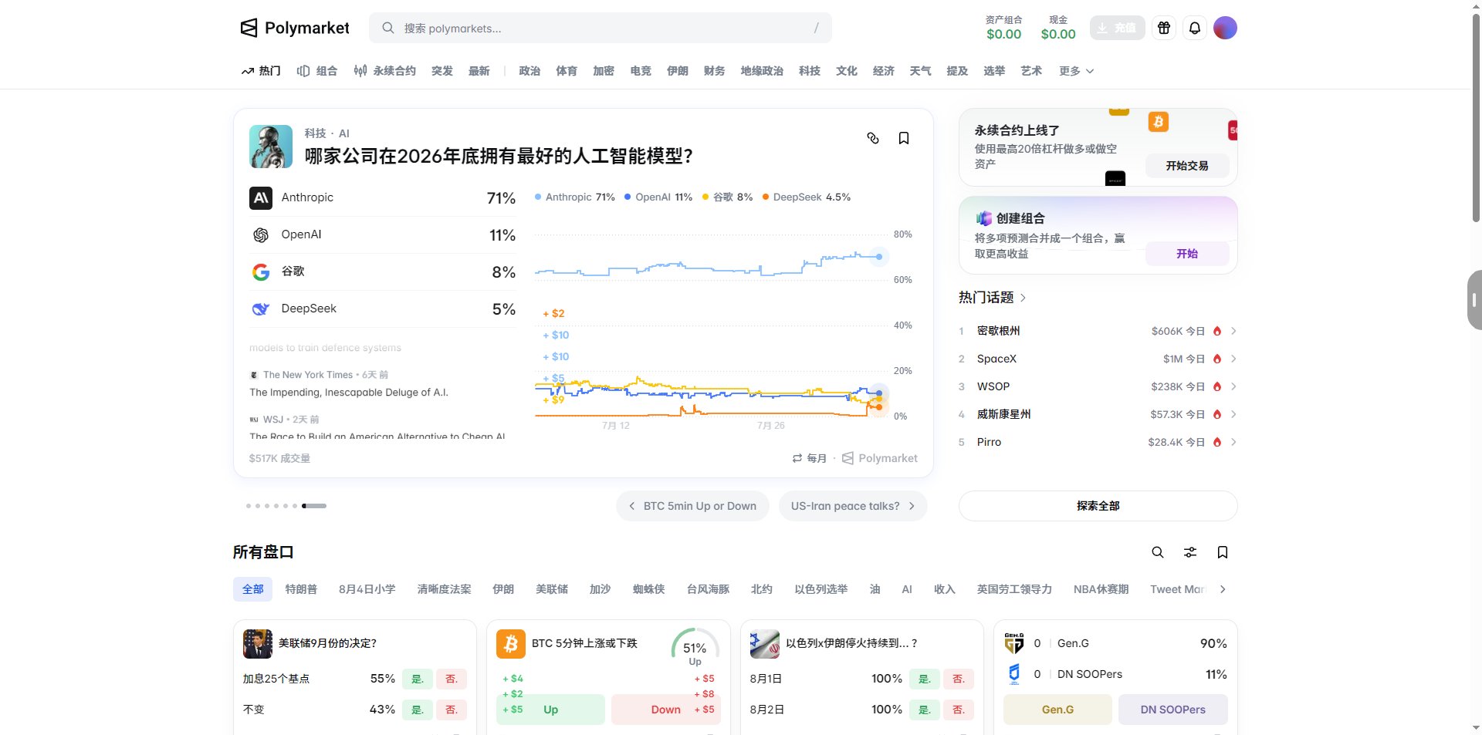Open the "The Impending, Inescapable Deluge of A.I." article
Viewport: 1482px width, 735px height.
tap(349, 393)
